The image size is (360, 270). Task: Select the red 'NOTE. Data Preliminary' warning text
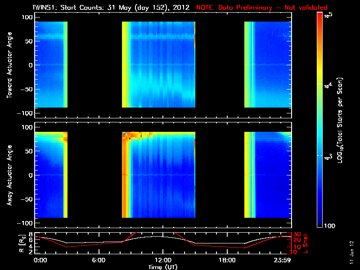pyautogui.click(x=262, y=8)
